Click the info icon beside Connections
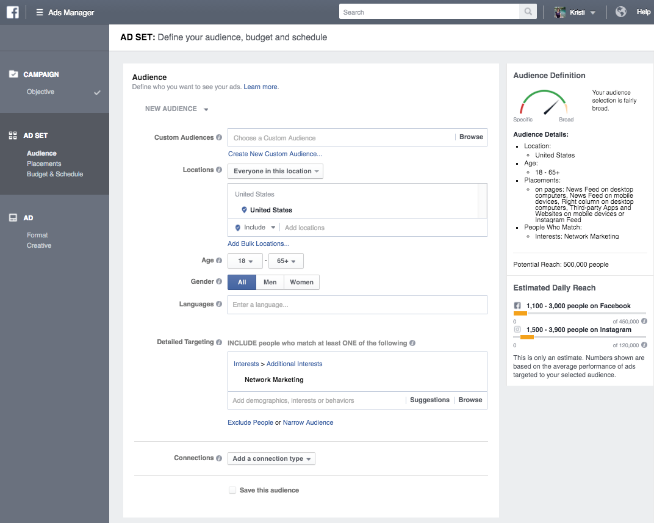 (219, 458)
